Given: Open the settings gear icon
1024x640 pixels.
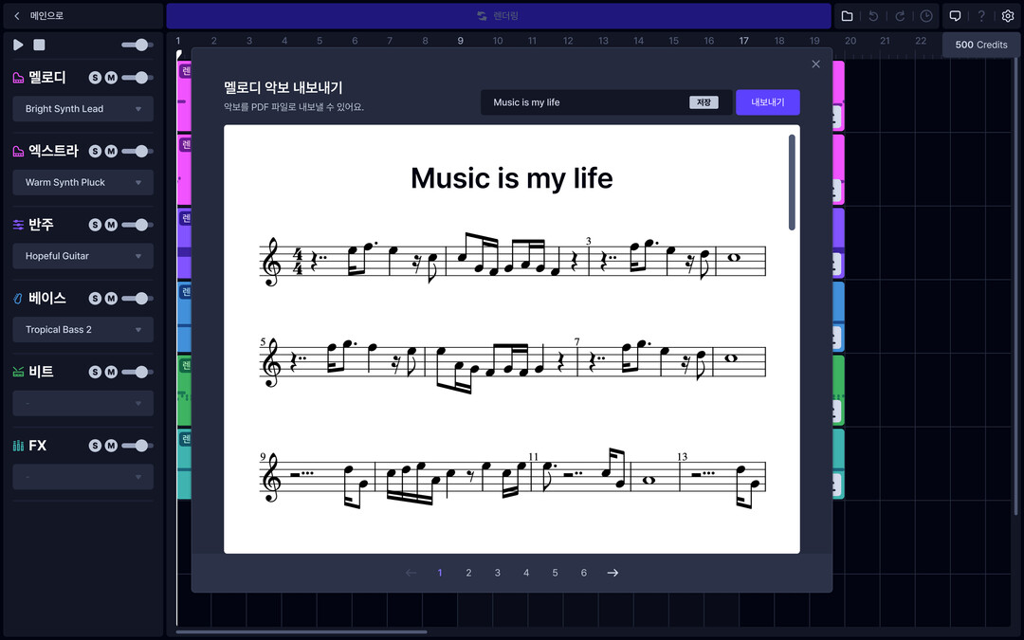Looking at the screenshot, I should pos(1008,16).
